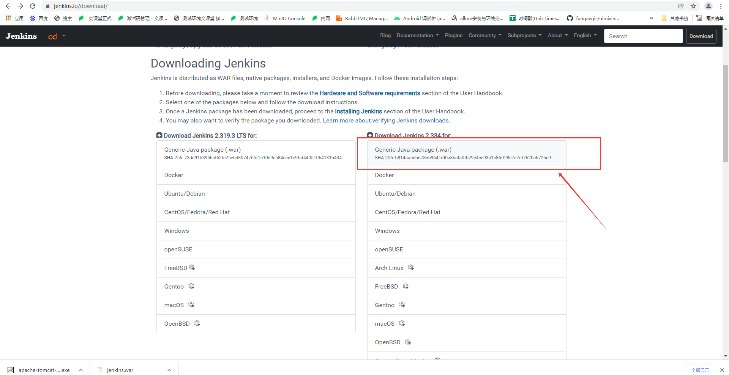
Task: Reload the jenkins.io page
Action: (33, 6)
